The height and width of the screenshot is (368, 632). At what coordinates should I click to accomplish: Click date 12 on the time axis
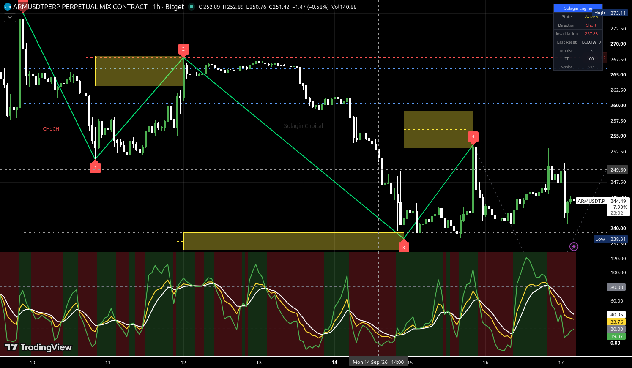[x=183, y=363]
